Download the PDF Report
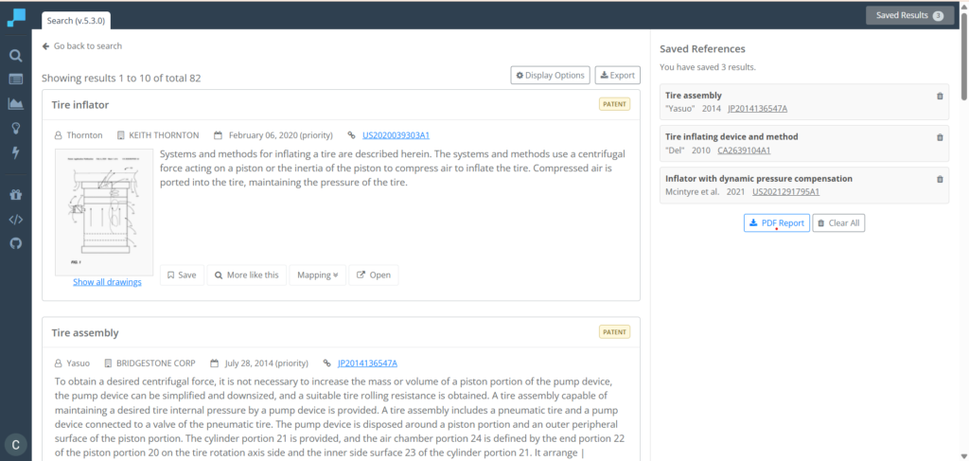 click(x=777, y=223)
